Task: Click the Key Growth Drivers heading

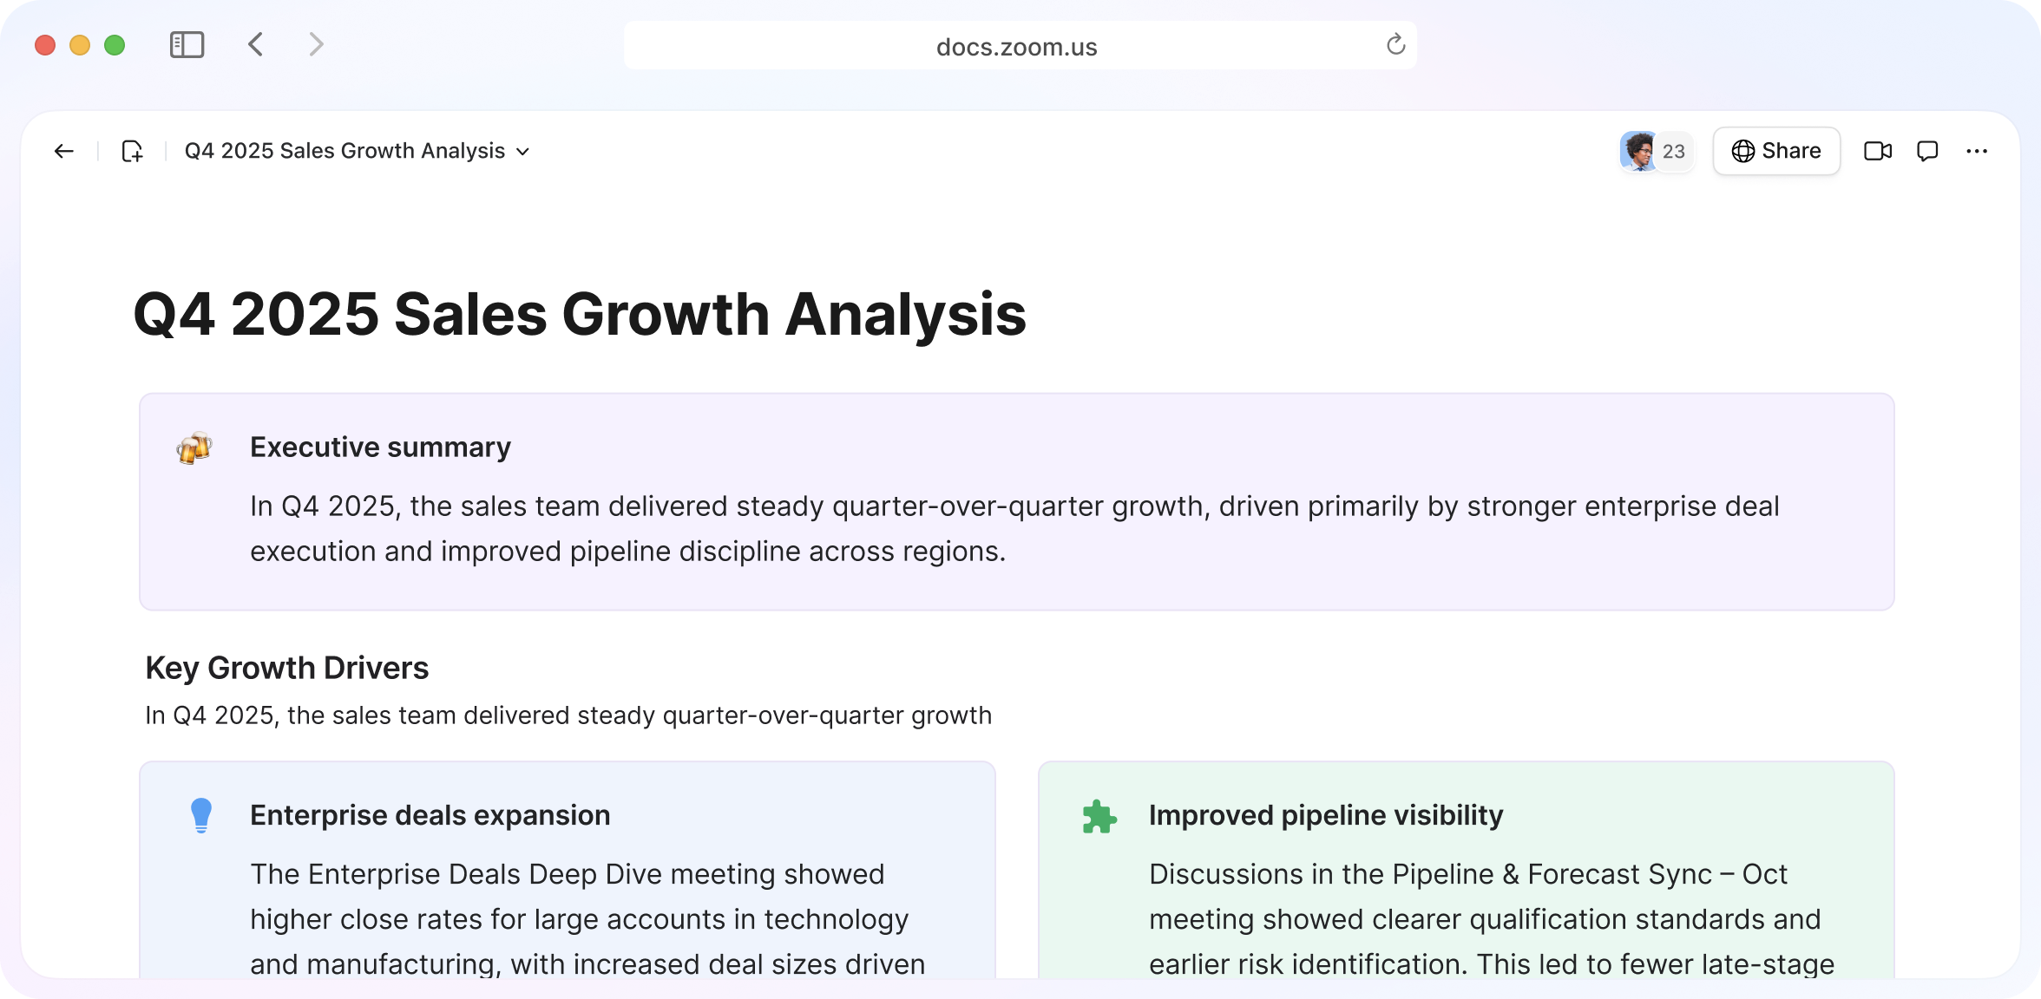Action: [287, 669]
